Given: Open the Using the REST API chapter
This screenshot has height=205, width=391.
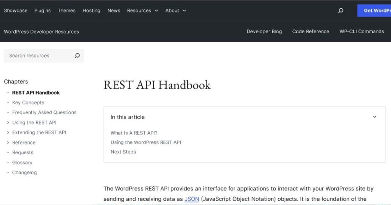Looking at the screenshot, I should (x=34, y=123).
